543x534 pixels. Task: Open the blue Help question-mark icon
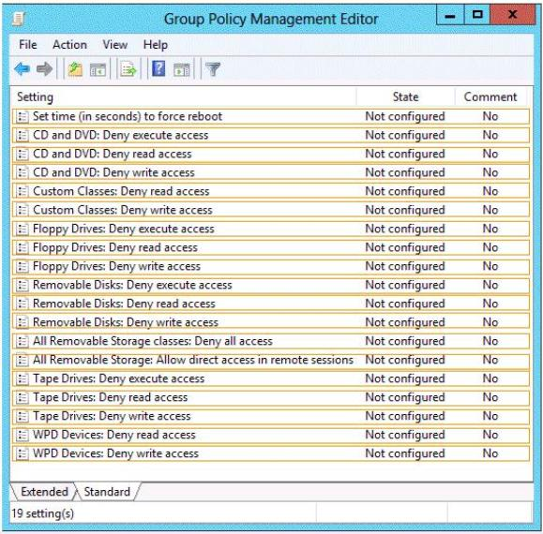click(x=158, y=68)
